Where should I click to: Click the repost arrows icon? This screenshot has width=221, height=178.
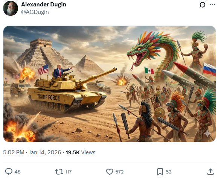coord(59,172)
